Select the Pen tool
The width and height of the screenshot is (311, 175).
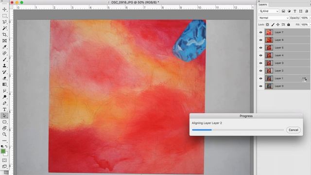point(4,103)
